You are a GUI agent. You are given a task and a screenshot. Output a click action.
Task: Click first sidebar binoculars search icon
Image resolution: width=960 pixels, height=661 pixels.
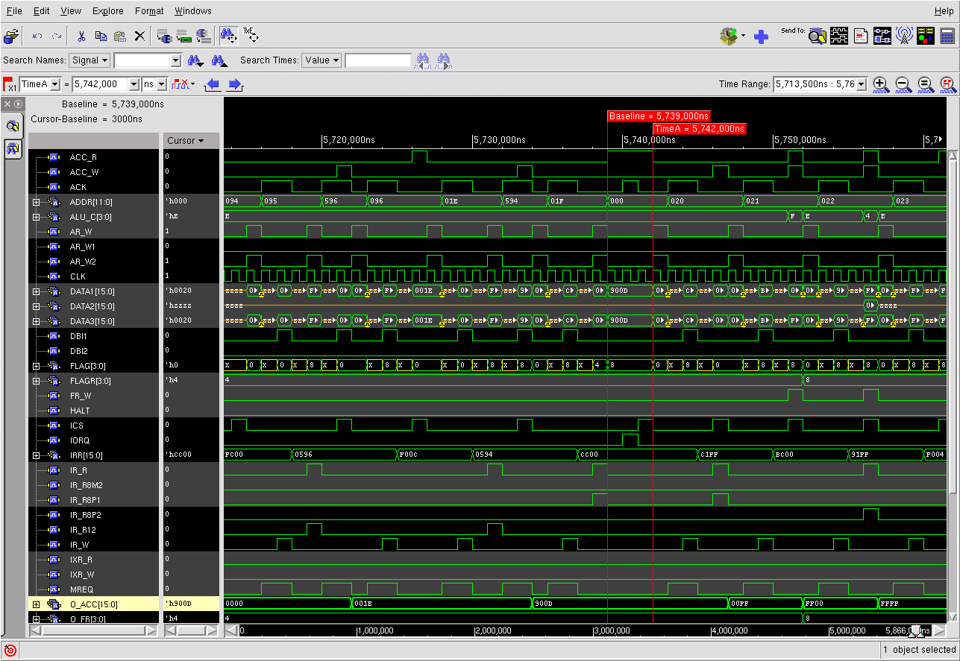tap(13, 126)
